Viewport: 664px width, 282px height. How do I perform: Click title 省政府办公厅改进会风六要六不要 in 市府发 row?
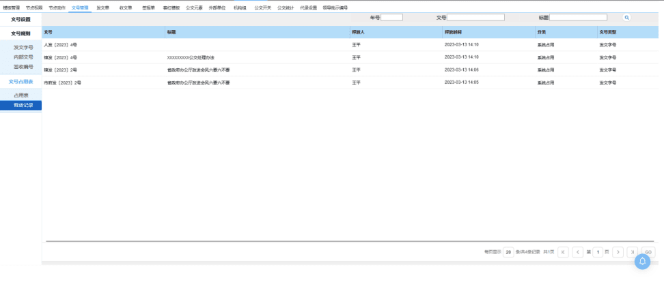click(x=199, y=83)
